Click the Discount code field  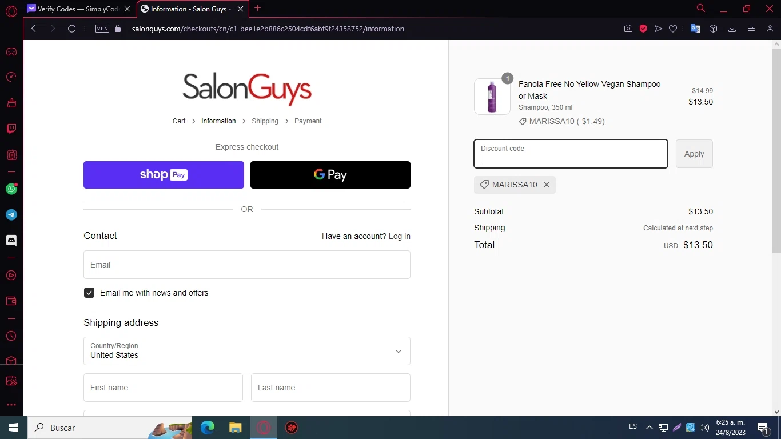click(571, 154)
